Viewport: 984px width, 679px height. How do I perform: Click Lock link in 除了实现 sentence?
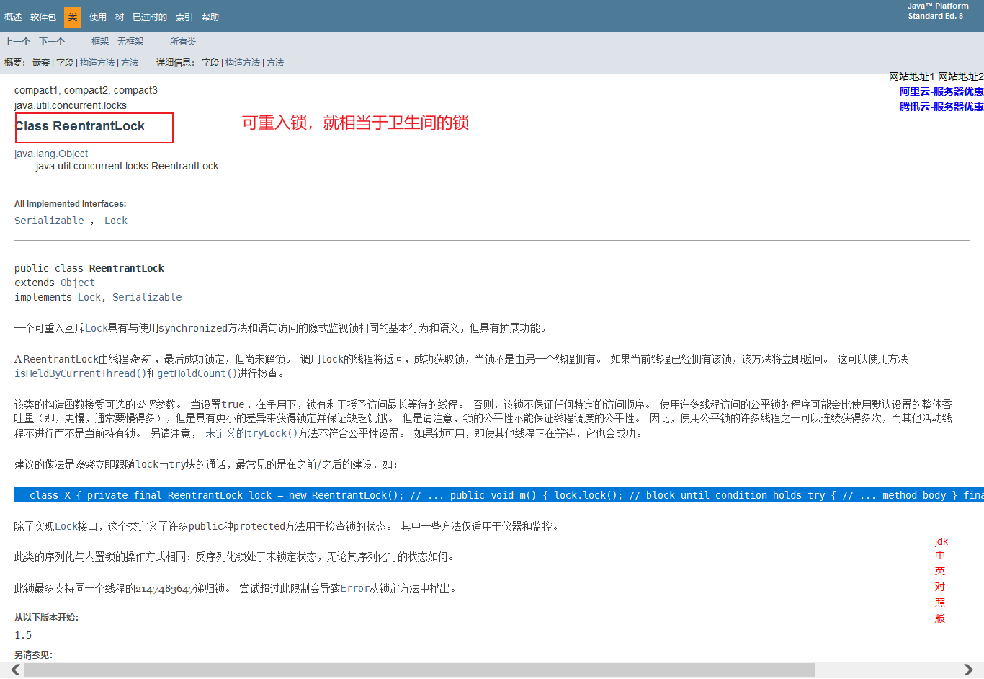pos(66,526)
